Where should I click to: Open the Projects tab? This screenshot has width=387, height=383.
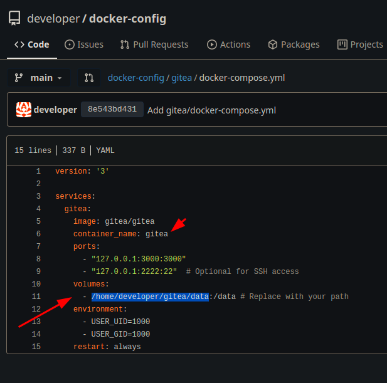[360, 45]
